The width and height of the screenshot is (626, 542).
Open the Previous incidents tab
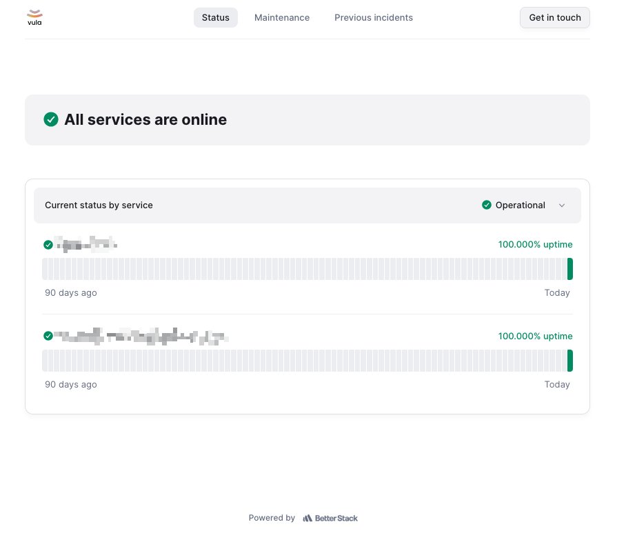tap(374, 17)
